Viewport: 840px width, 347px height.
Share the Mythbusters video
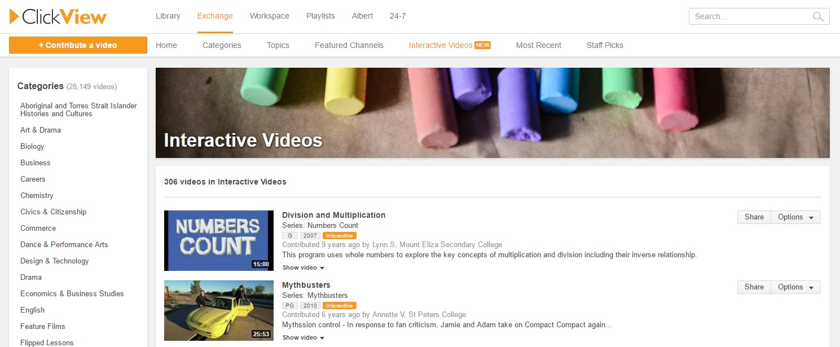753,287
